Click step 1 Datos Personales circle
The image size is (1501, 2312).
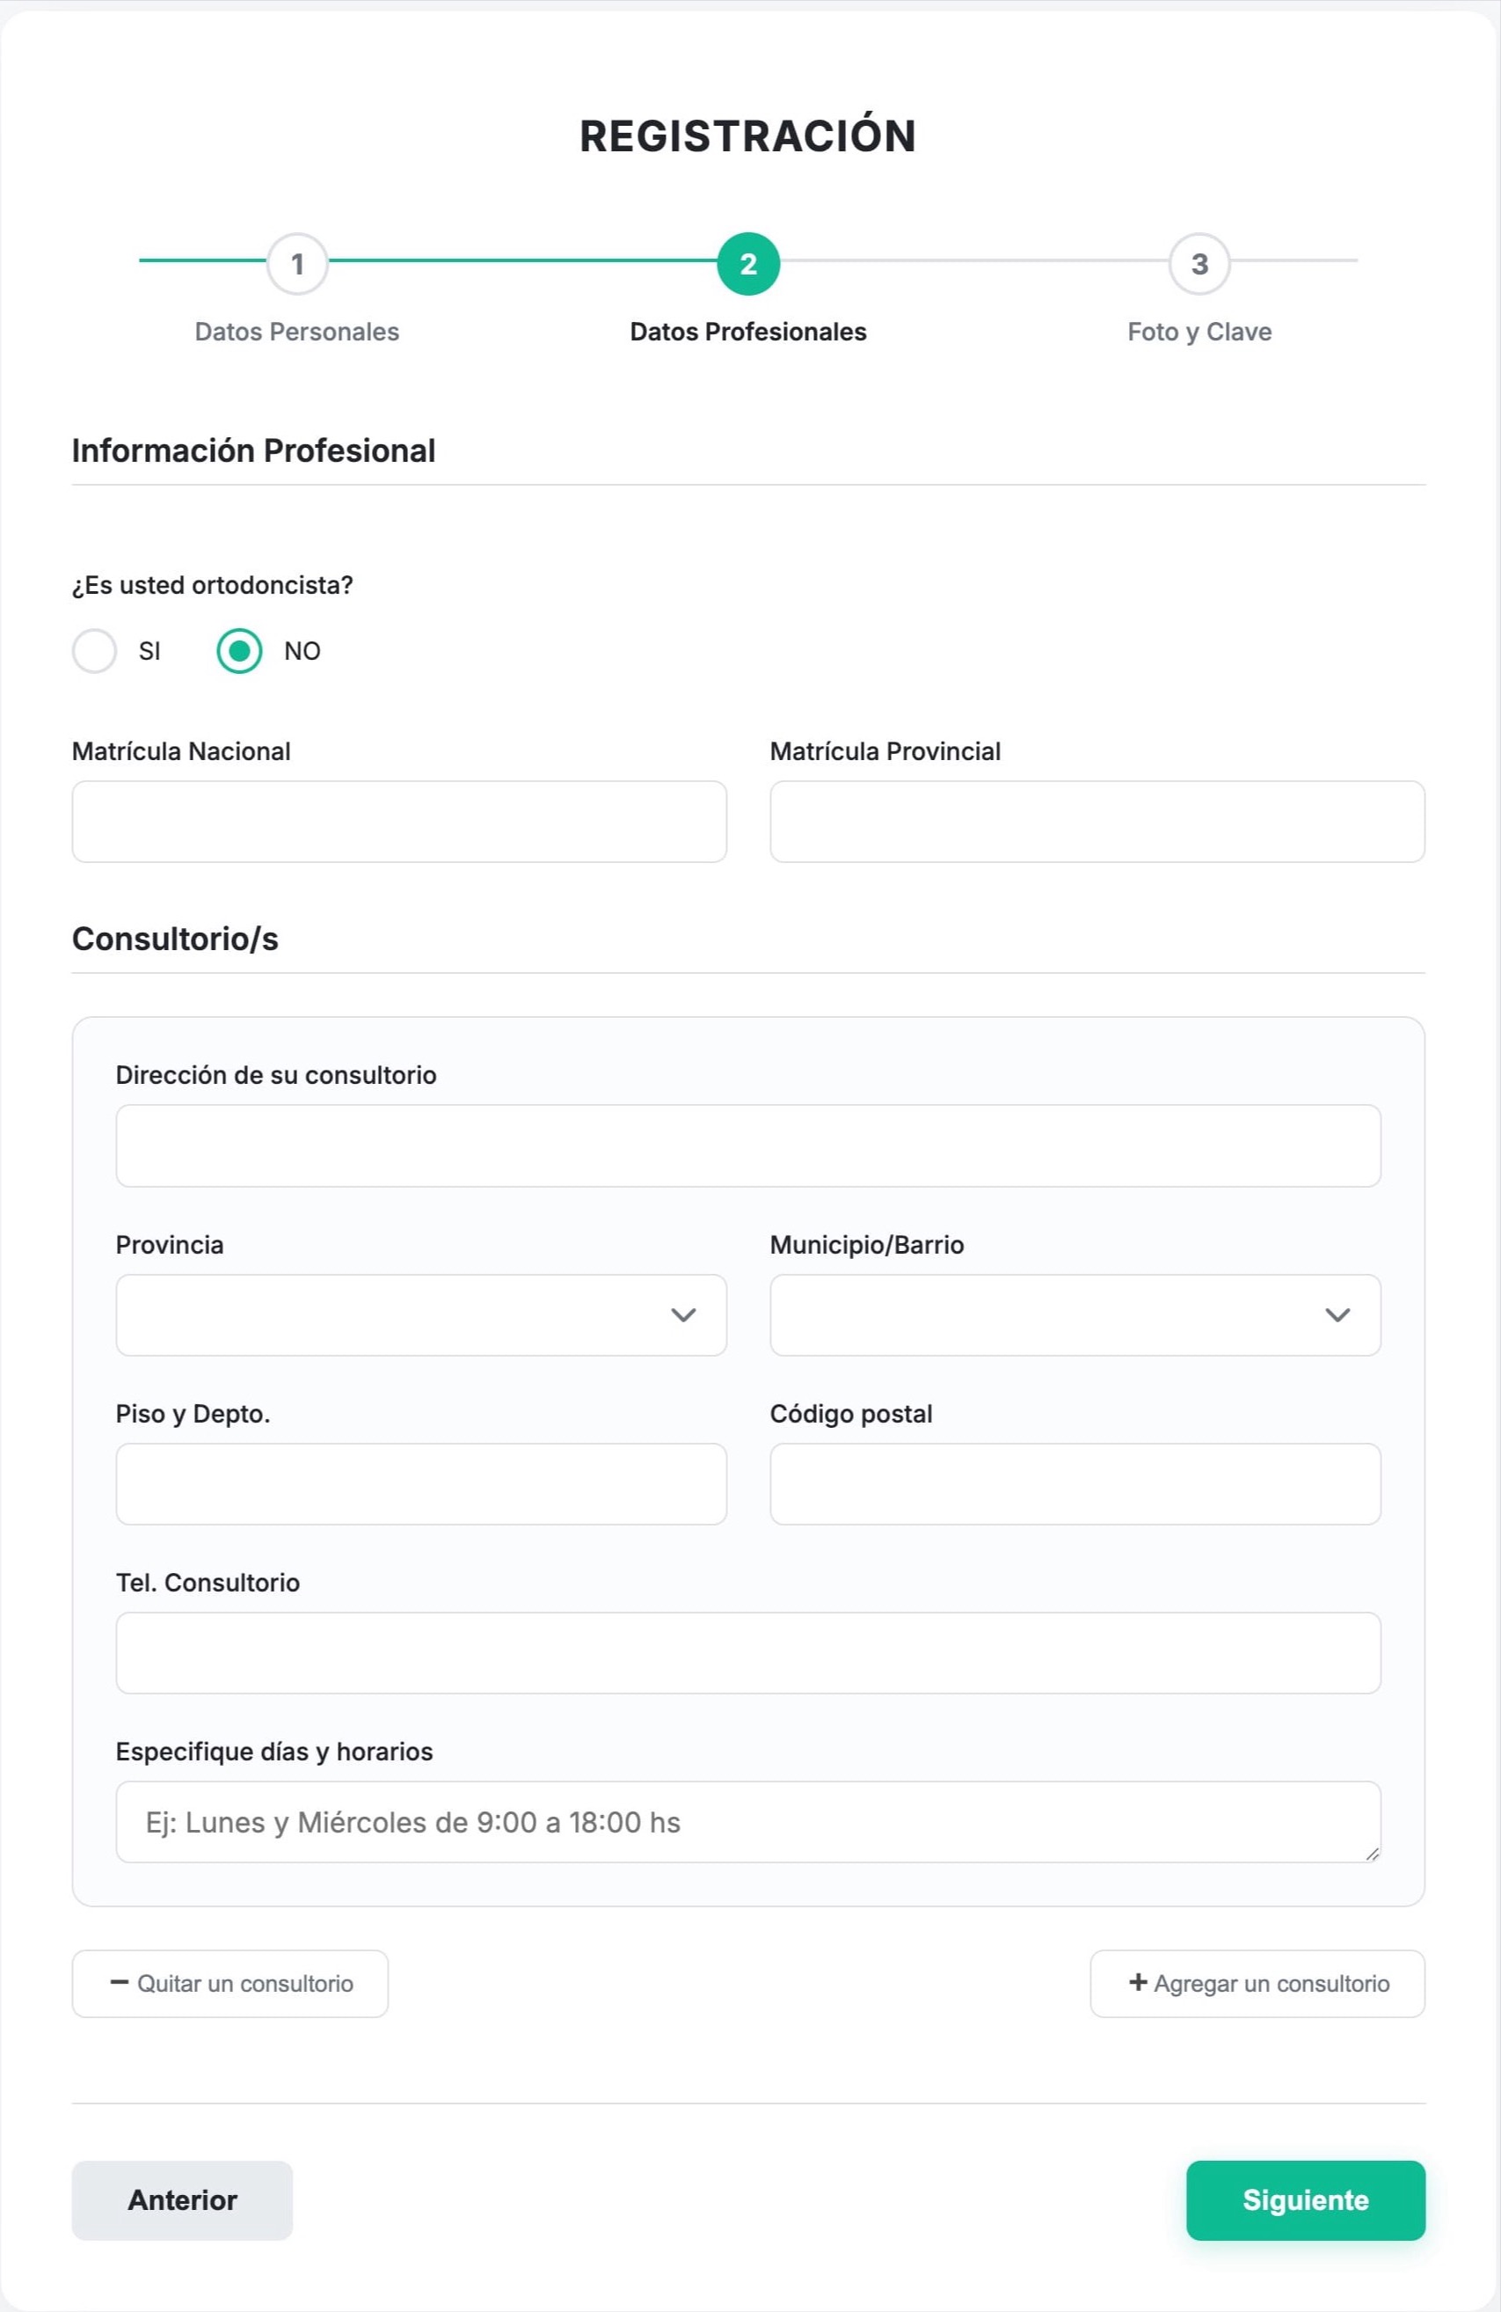pyautogui.click(x=297, y=263)
